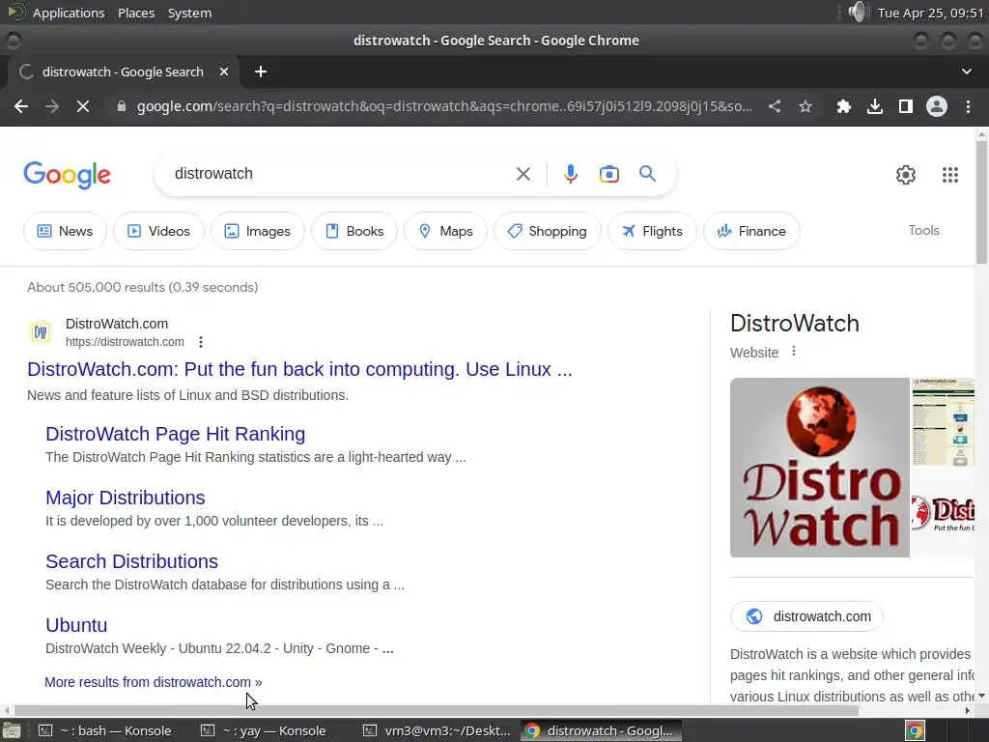989x742 pixels.
Task: Filter results by Maps
Action: point(445,231)
